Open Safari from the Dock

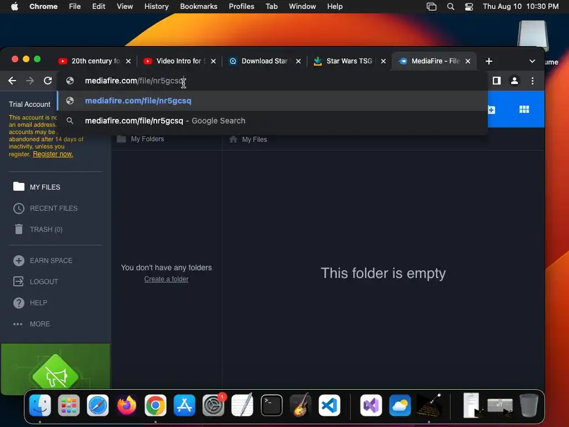(x=98, y=405)
